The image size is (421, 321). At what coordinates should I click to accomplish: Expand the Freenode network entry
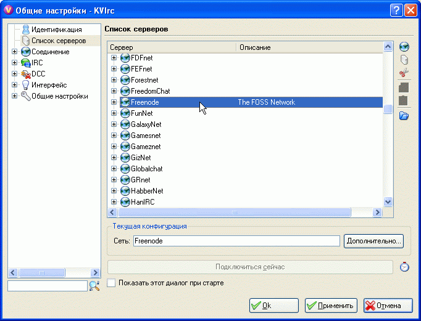[114, 102]
